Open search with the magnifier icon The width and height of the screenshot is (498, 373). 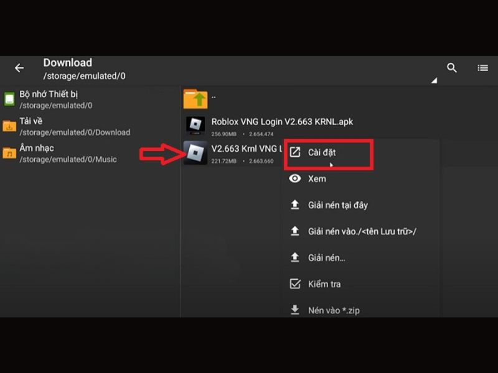click(x=452, y=68)
